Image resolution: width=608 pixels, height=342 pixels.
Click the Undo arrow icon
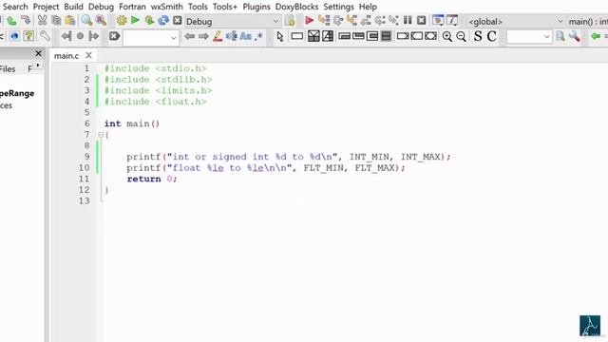11,21
